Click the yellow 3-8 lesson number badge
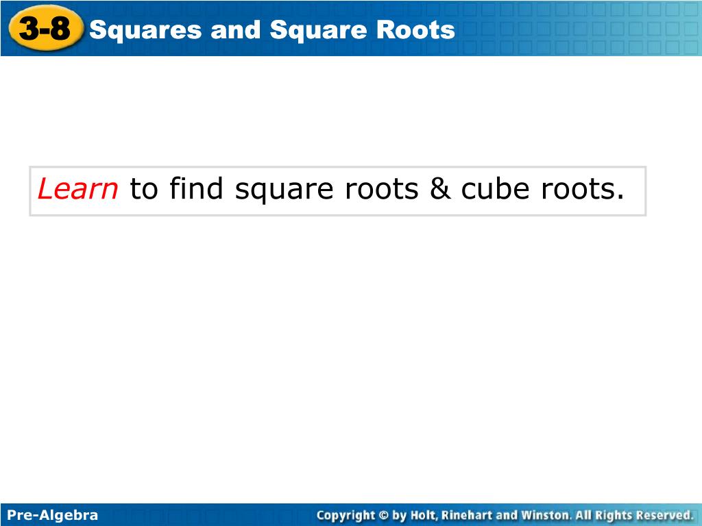Image resolution: width=702 pixels, height=526 pixels. tap(46, 28)
